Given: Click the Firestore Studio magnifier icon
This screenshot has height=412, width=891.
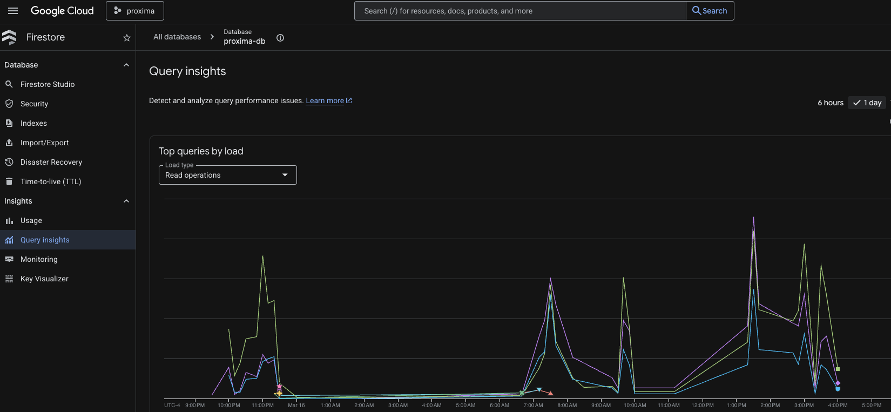Looking at the screenshot, I should pos(9,84).
